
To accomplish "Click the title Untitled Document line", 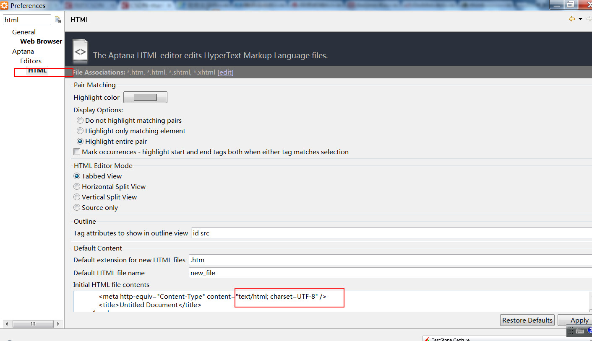I will point(150,305).
